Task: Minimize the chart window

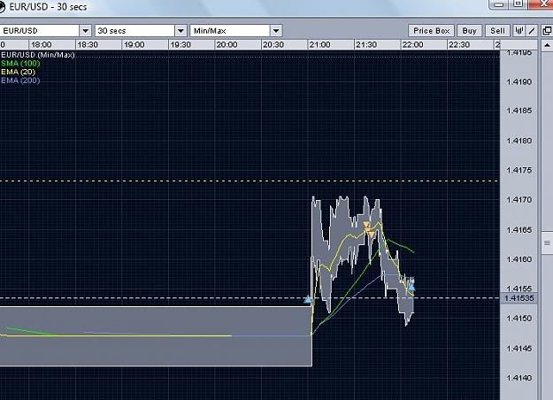Action: coord(498,4)
